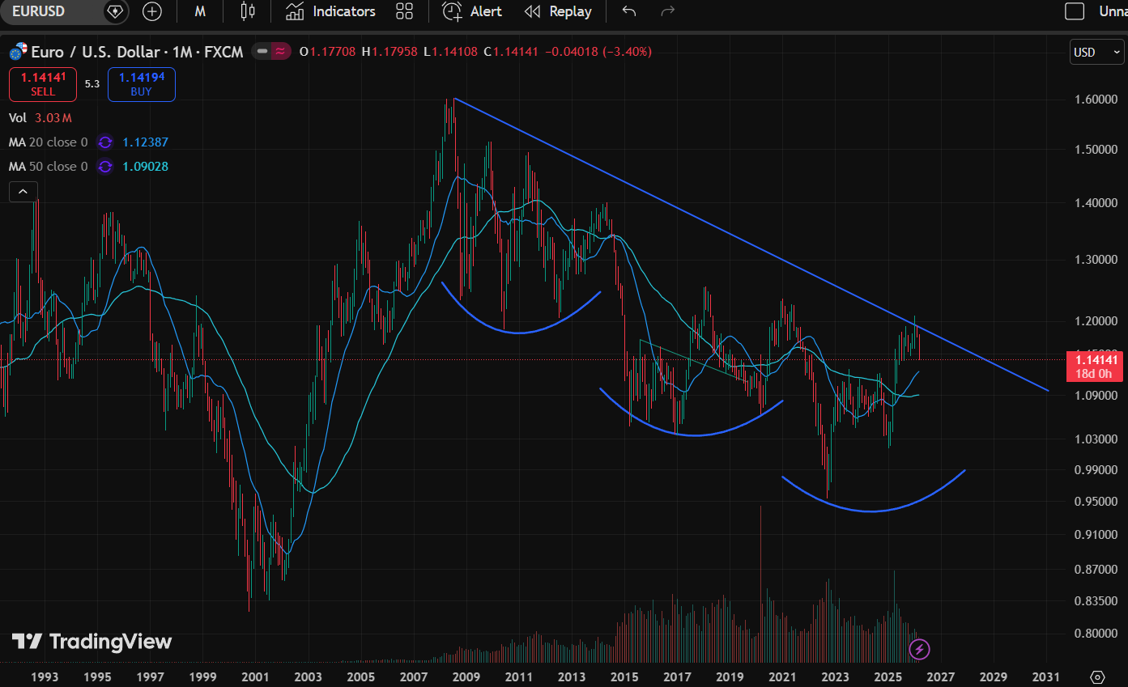The width and height of the screenshot is (1128, 687).
Task: Collapse the indicator legend with the chevron
Action: coord(23,192)
